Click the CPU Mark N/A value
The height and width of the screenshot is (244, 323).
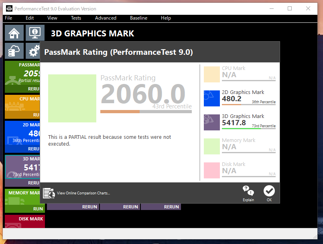[x=229, y=75]
